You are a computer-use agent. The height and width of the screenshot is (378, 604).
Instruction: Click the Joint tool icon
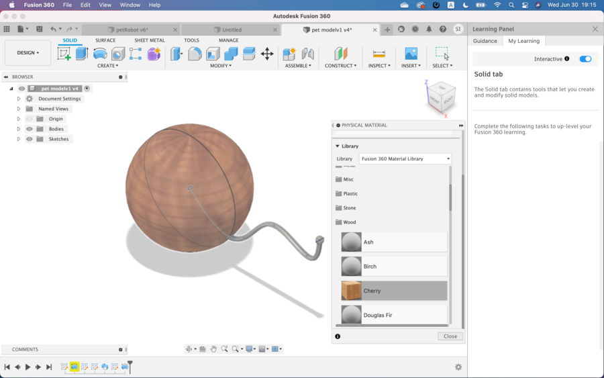click(x=307, y=54)
